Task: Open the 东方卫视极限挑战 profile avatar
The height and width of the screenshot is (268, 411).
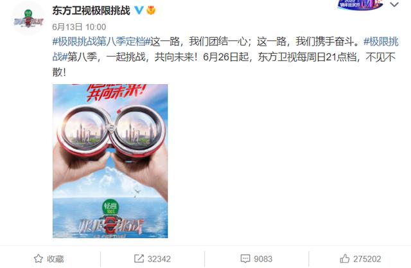Action: point(28,19)
